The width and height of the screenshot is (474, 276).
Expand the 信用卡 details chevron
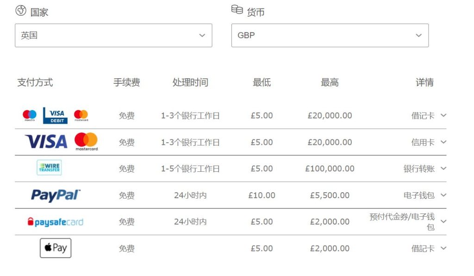pyautogui.click(x=443, y=142)
